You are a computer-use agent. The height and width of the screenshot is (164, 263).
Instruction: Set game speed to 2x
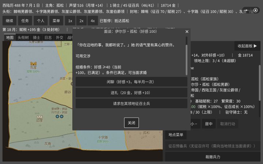click(81, 21)
